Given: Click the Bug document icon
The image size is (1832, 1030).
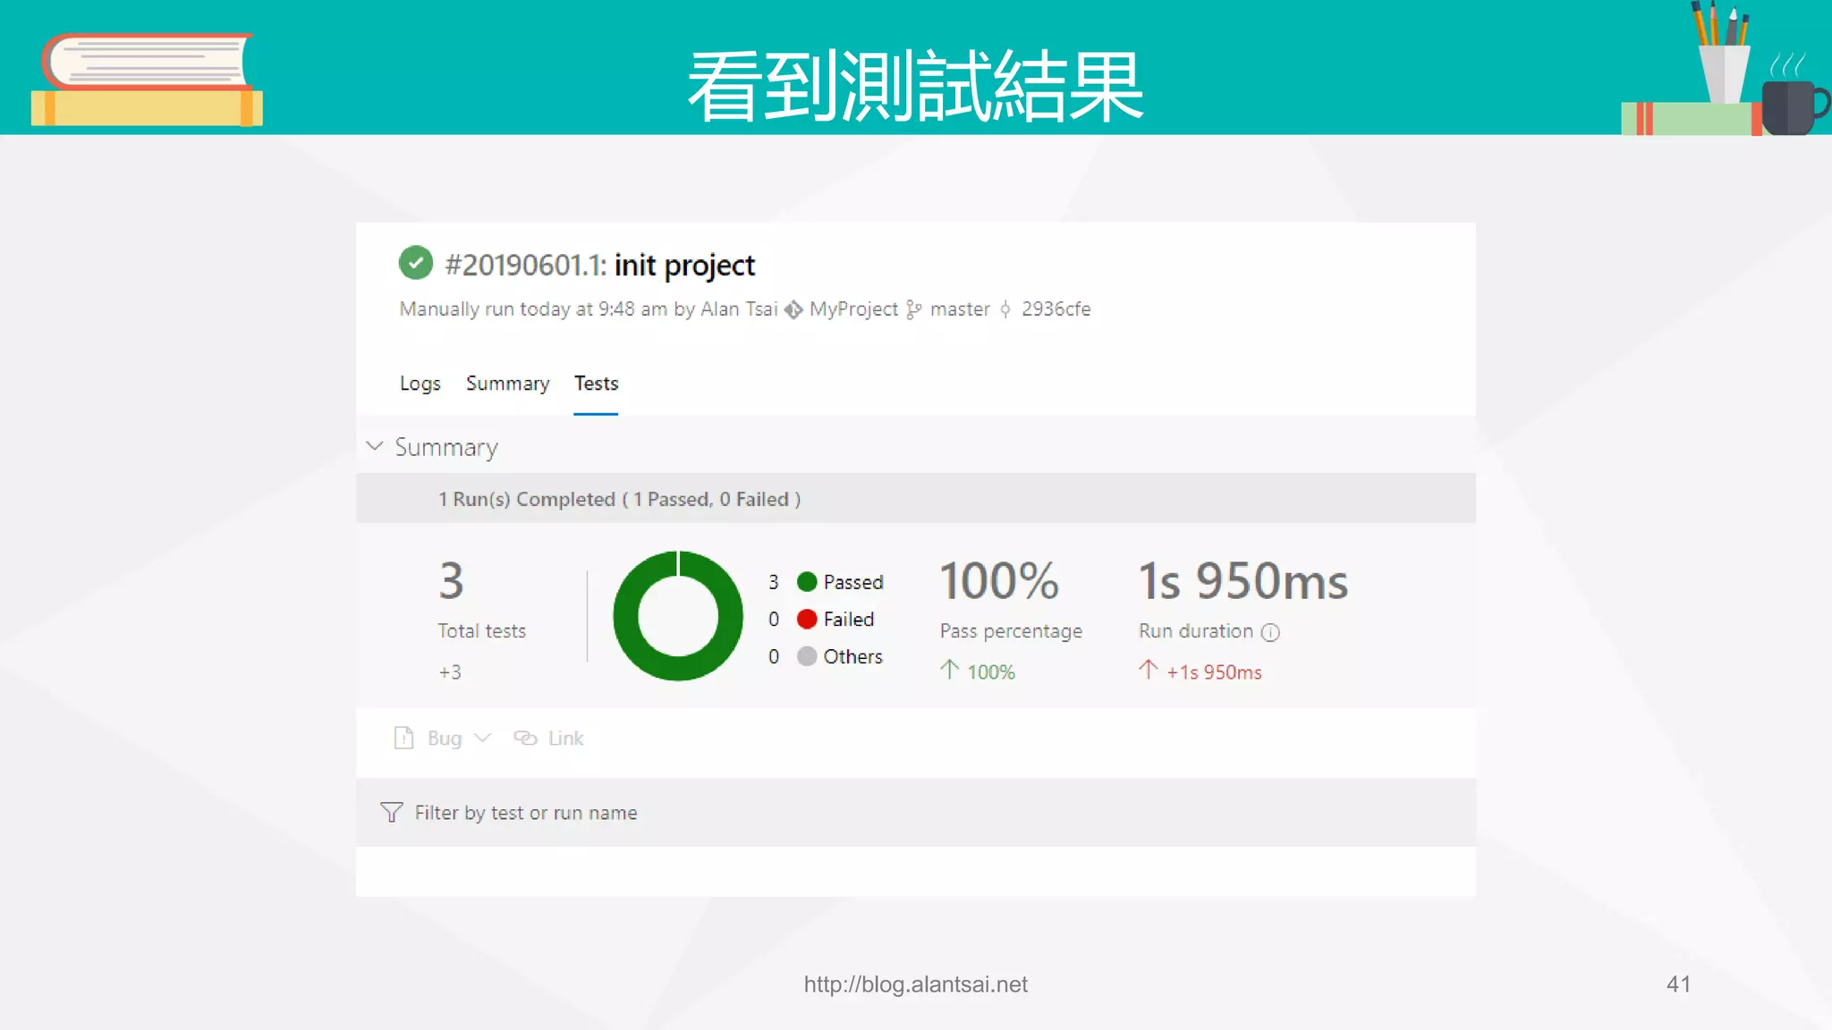Looking at the screenshot, I should (403, 738).
